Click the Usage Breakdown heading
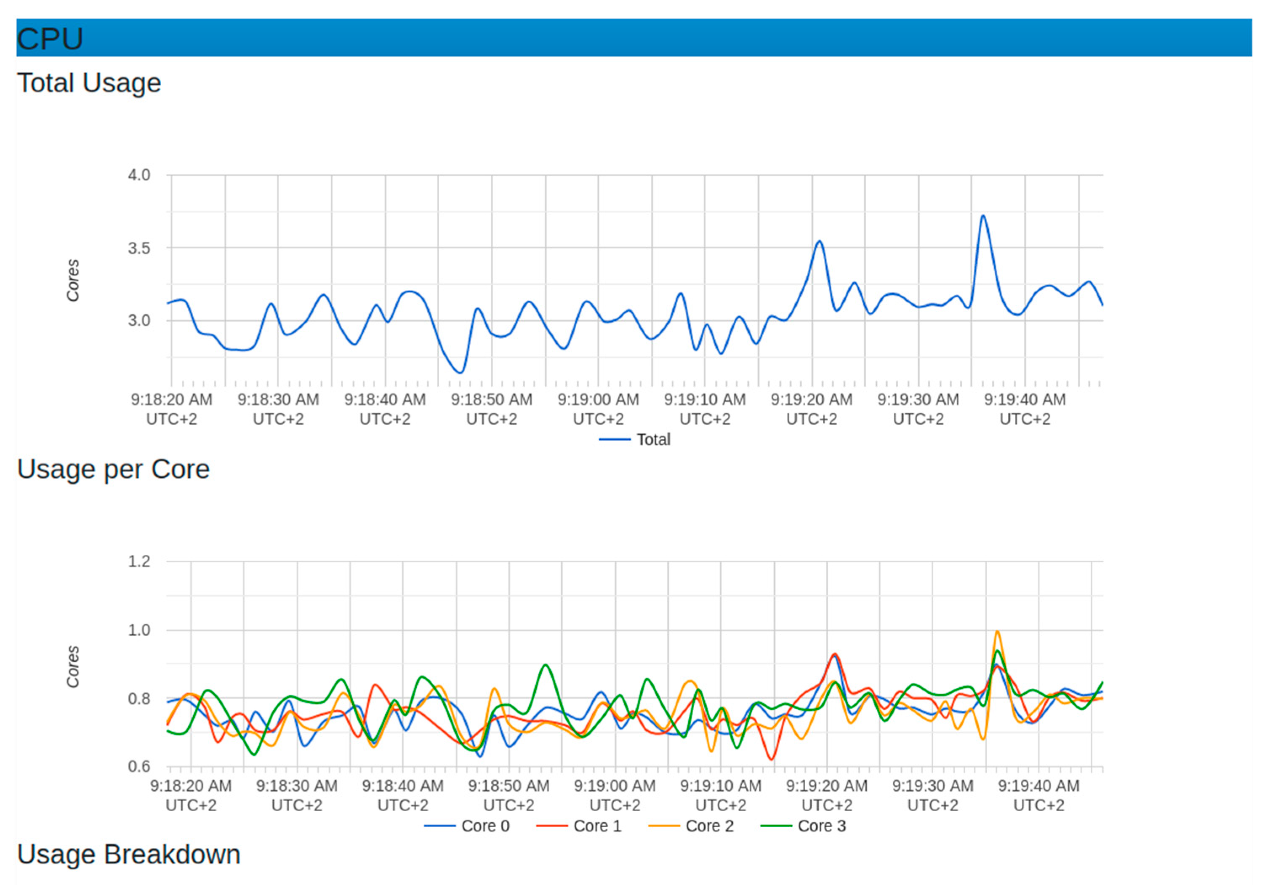The height and width of the screenshot is (885, 1270). pos(129,854)
